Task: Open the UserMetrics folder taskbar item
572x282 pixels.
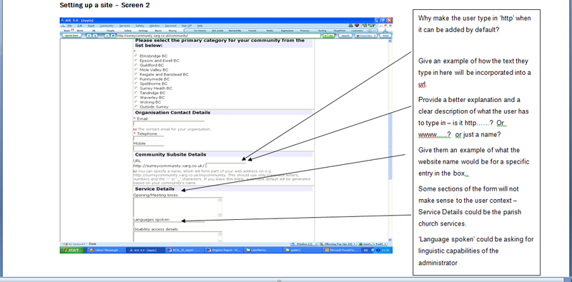Action: pyautogui.click(x=263, y=251)
